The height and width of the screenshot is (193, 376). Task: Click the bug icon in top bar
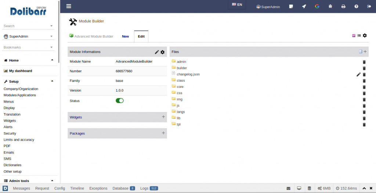point(330,7)
